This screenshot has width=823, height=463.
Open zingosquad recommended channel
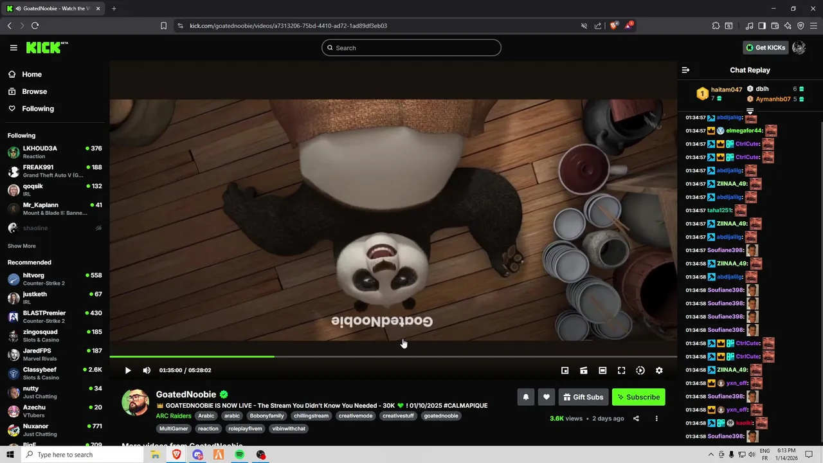[x=55, y=336]
